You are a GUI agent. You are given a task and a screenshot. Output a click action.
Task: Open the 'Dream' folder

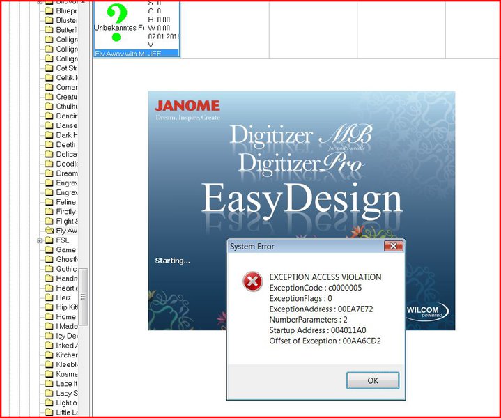[66, 173]
